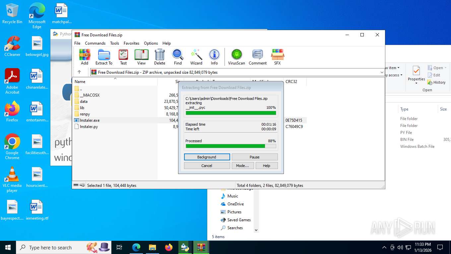Screen dimensions: 451x254
Task: Click the Test archive icon
Action: (123, 57)
